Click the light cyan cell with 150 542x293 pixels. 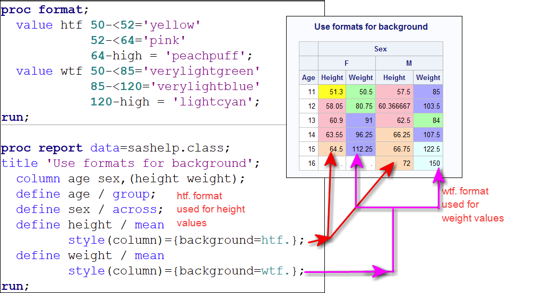pos(428,163)
